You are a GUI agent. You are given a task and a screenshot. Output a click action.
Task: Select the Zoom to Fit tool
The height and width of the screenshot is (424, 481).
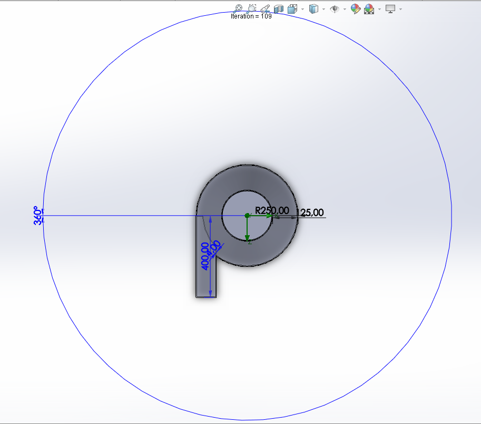tap(238, 9)
